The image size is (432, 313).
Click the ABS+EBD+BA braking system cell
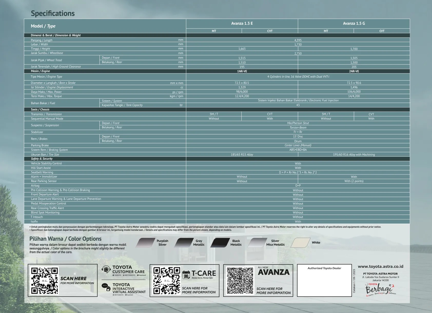pos(298,150)
